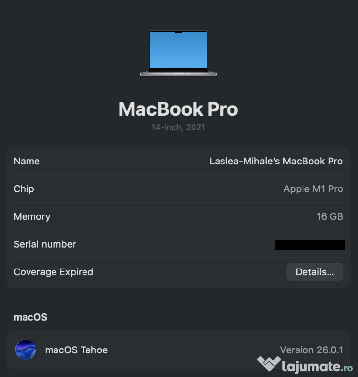This screenshot has height=377, width=358.
Task: Click the 16 GB memory value
Action: pyautogui.click(x=330, y=216)
